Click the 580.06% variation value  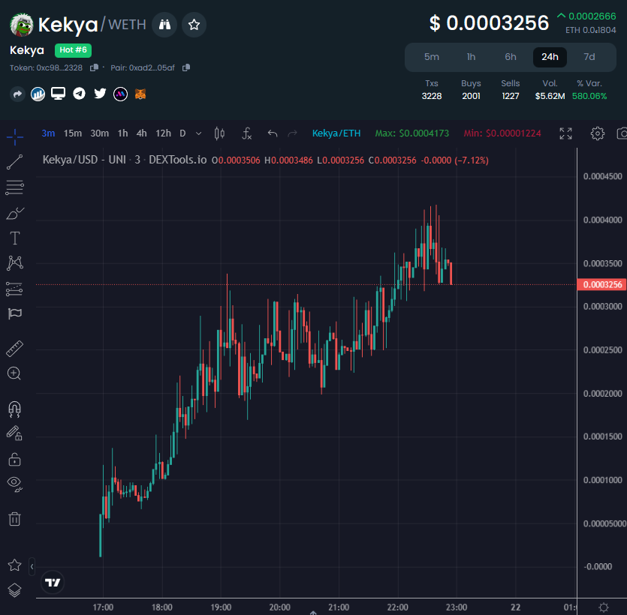pos(589,96)
